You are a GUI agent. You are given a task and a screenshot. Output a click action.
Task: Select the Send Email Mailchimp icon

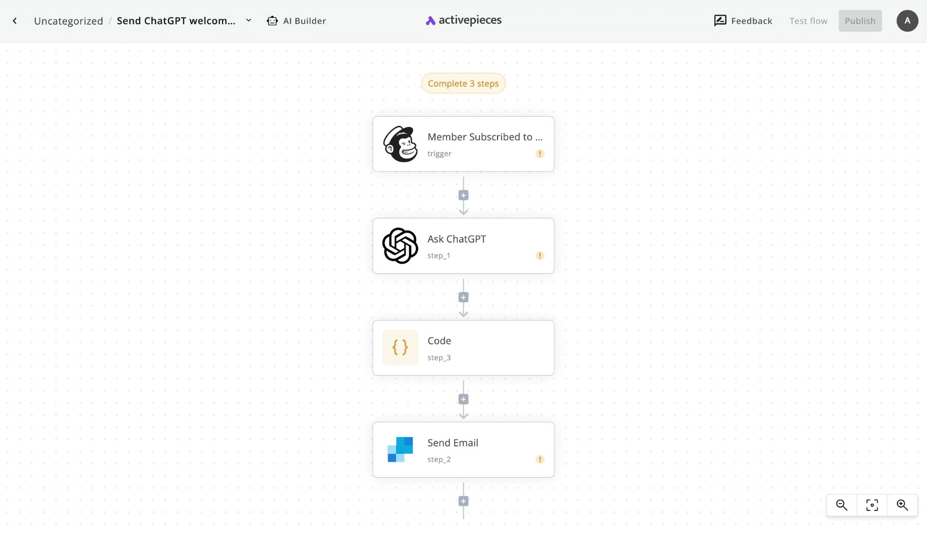point(400,449)
